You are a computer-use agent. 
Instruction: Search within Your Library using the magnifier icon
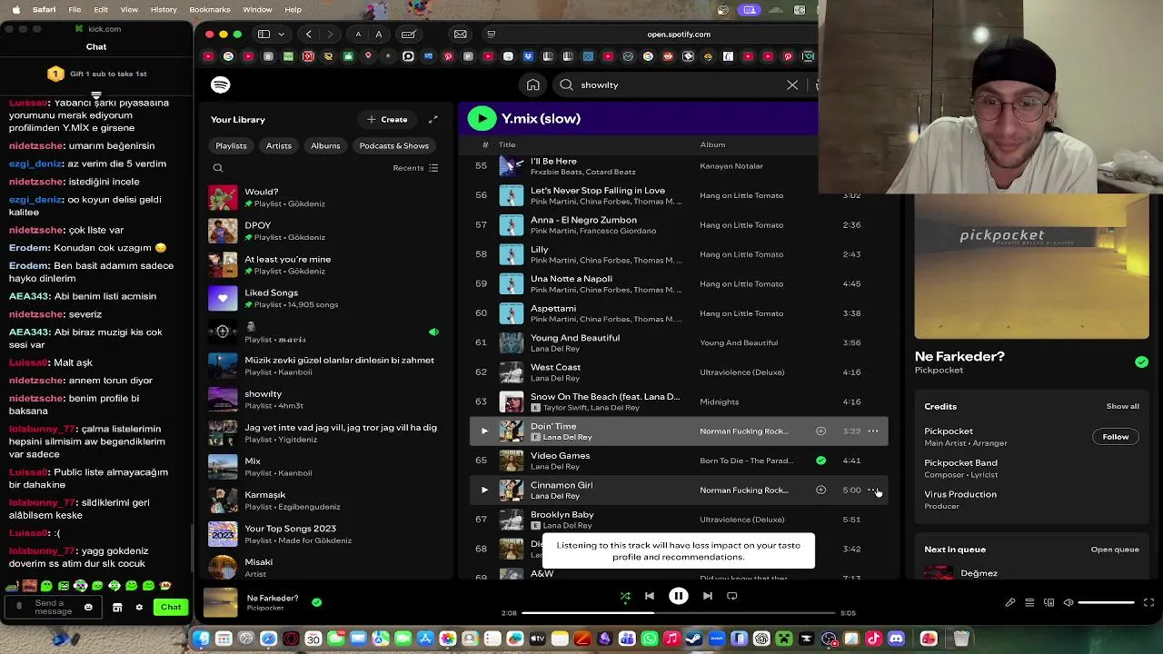tap(218, 168)
